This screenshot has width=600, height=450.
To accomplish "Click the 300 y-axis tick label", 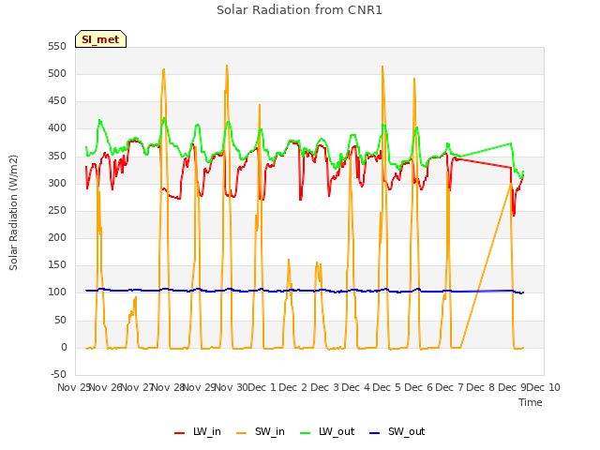I will [x=57, y=183].
